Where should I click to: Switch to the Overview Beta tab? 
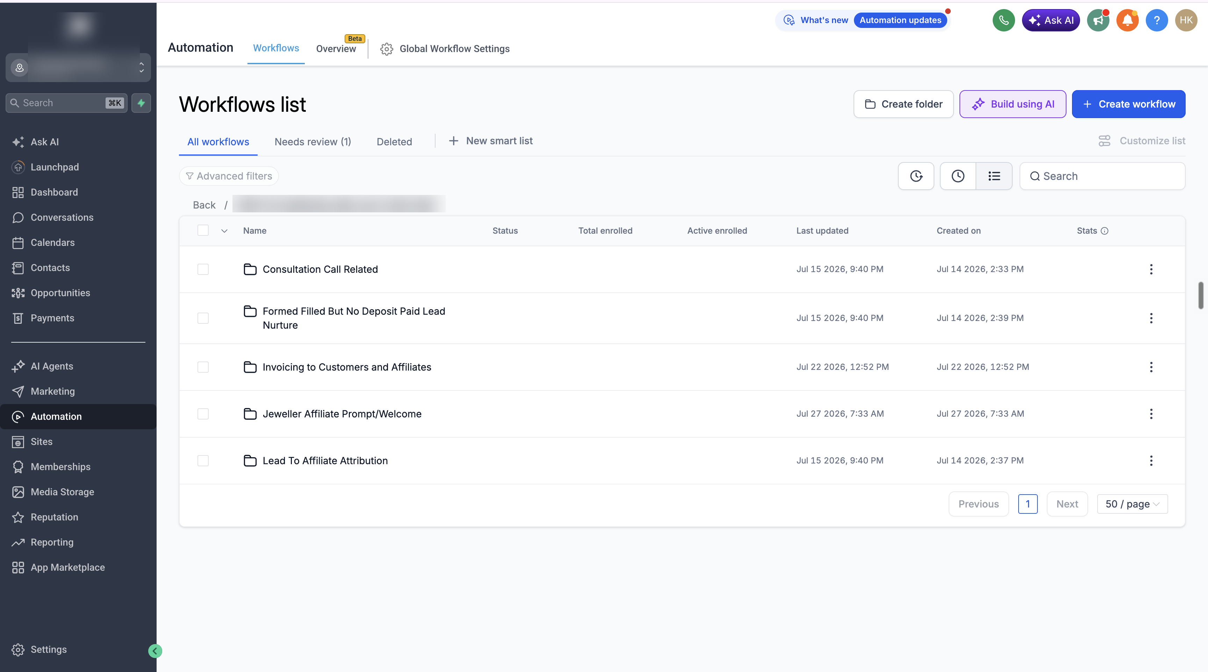point(336,48)
